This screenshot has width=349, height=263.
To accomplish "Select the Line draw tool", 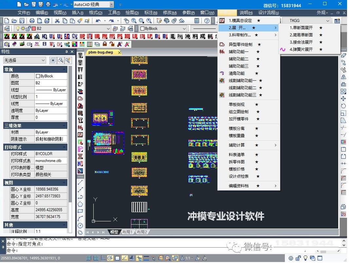I will [80, 182].
